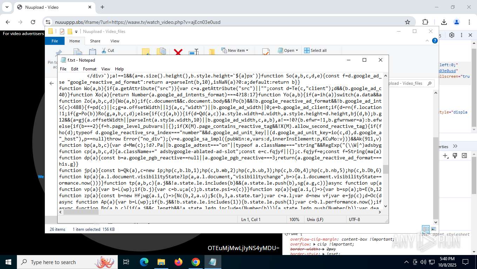This screenshot has height=269, width=477.
Task: Open the Chrome profile avatar
Action: click(x=457, y=22)
